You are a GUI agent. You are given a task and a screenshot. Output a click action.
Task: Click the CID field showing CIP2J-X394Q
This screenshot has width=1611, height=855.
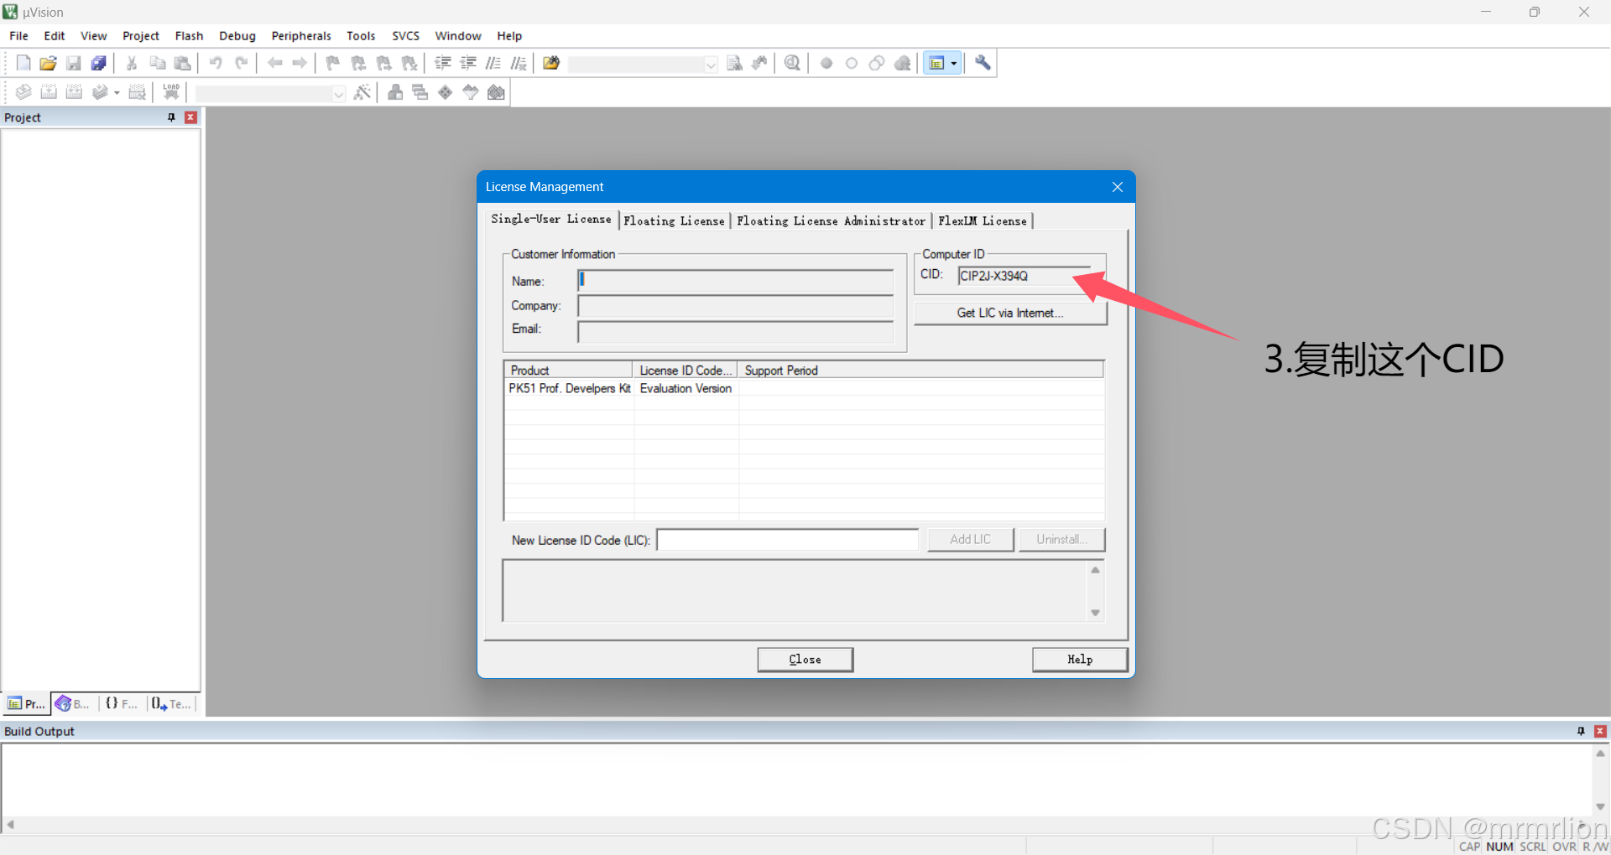click(1025, 276)
